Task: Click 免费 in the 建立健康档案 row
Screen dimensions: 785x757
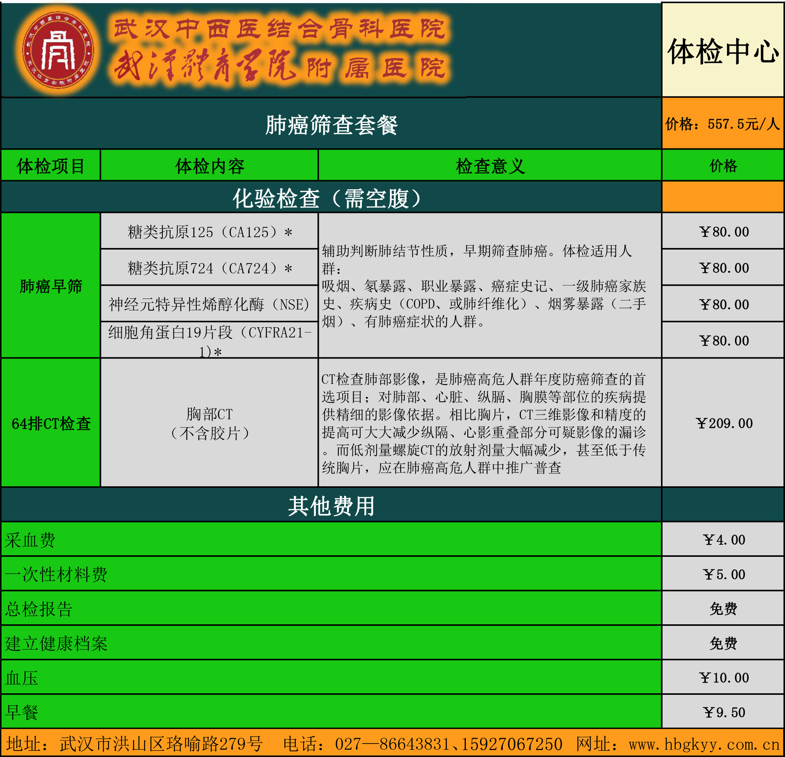Action: [x=723, y=643]
